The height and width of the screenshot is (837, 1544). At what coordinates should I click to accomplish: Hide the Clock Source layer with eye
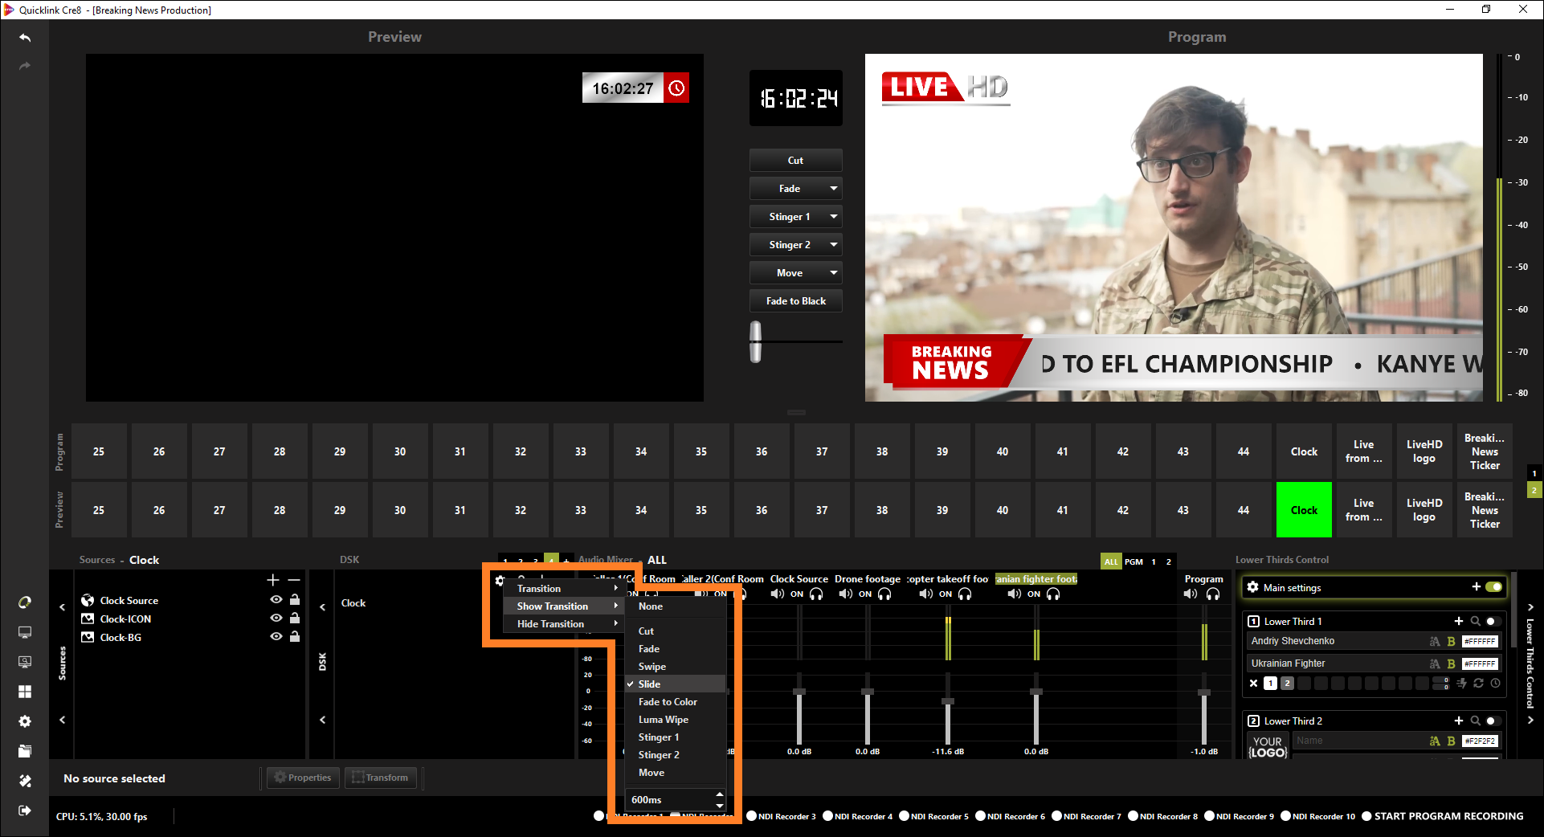coord(276,600)
